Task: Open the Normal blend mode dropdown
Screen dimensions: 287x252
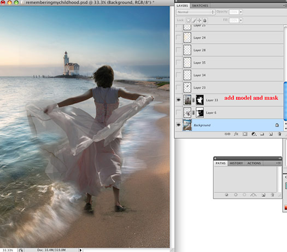Action: click(195, 12)
